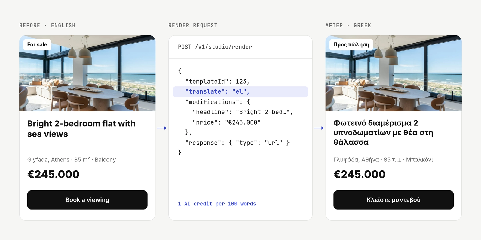Click the BEFORE · ENGLISH label
The width and height of the screenshot is (481, 240).
(x=47, y=25)
